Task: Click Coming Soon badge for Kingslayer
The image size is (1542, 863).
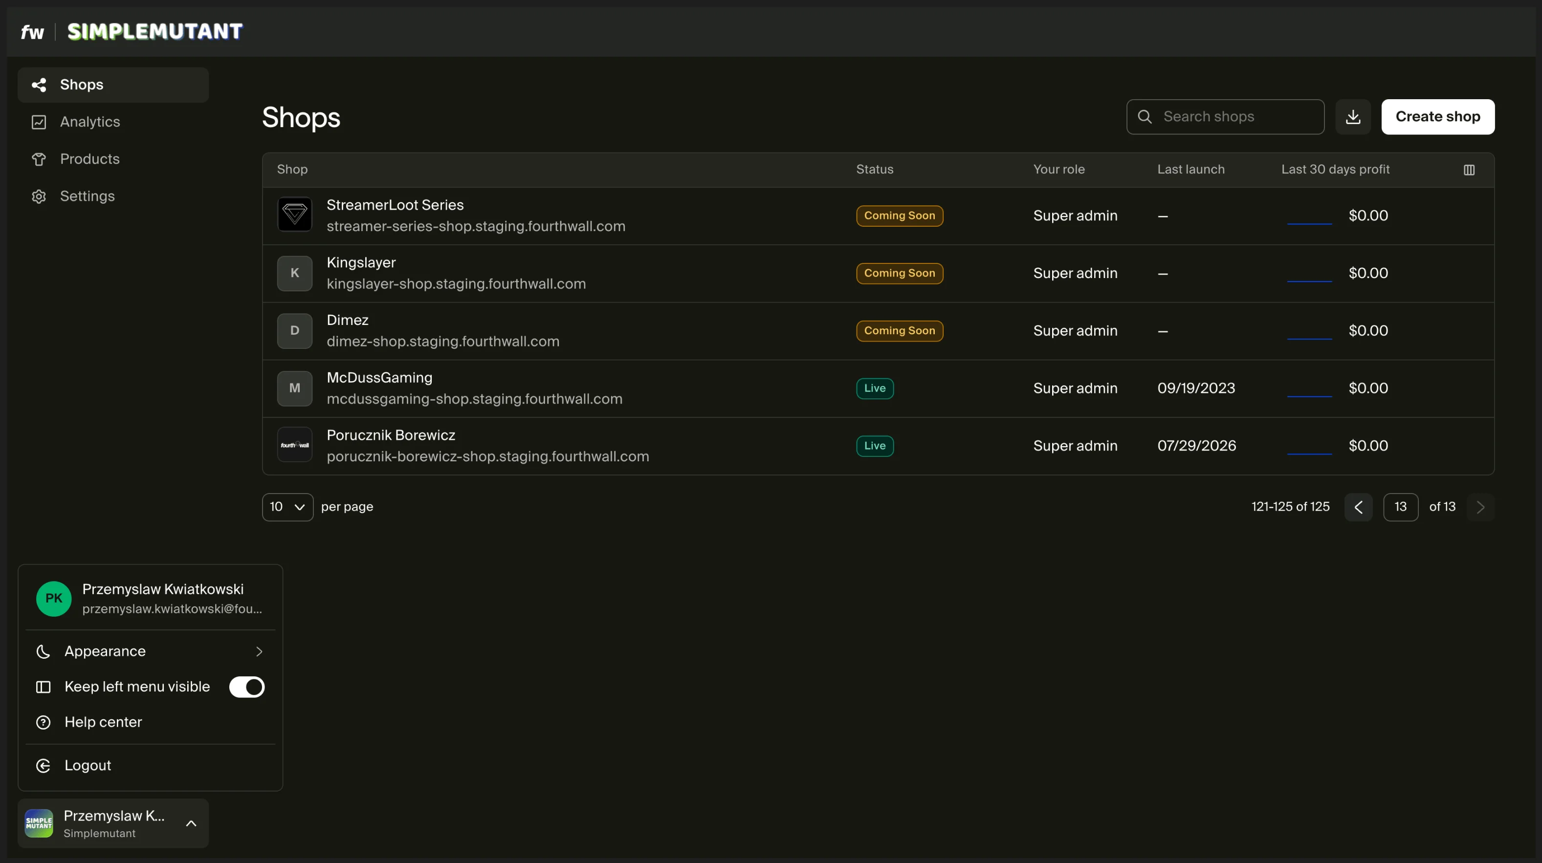Action: click(x=900, y=274)
